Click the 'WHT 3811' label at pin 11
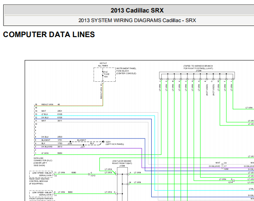The image size is (254, 201). (52, 121)
